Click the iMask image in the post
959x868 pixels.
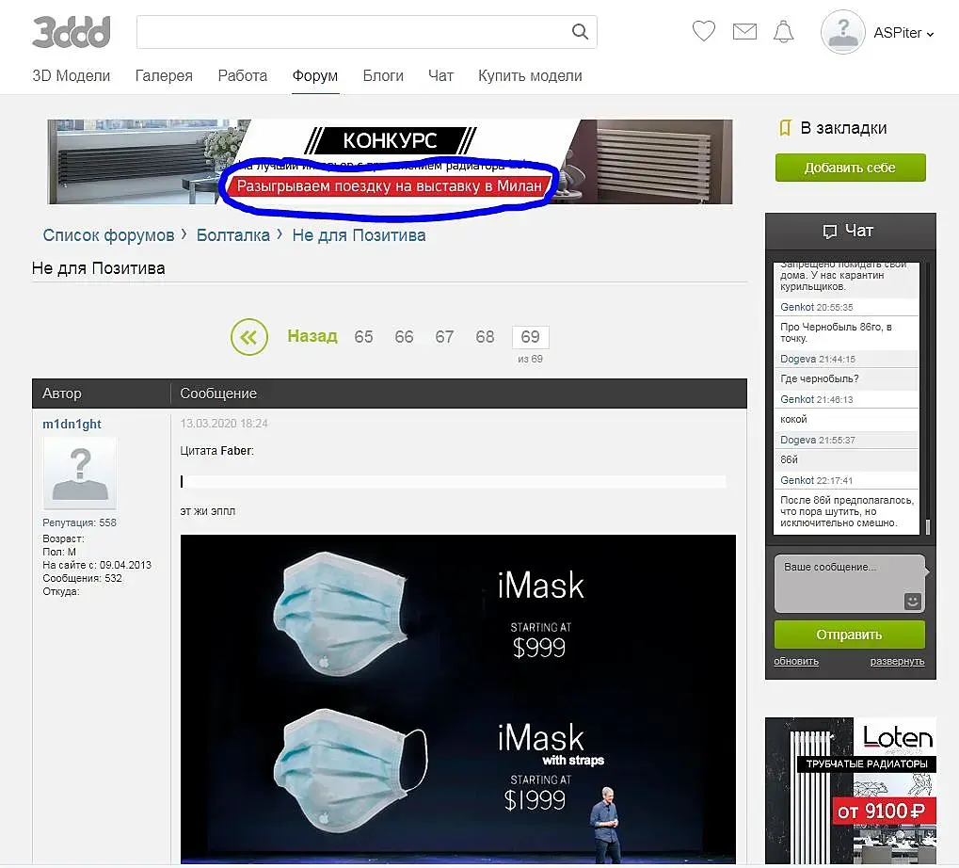458,699
